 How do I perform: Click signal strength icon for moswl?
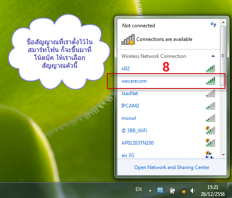point(210,118)
